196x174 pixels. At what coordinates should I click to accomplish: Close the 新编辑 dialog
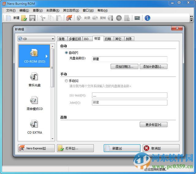point(177,28)
